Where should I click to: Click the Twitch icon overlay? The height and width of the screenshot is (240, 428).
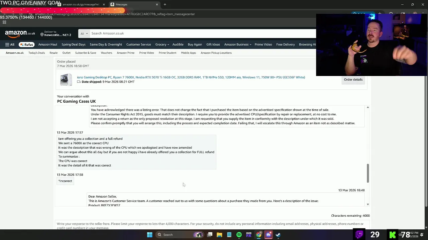coord(359,234)
